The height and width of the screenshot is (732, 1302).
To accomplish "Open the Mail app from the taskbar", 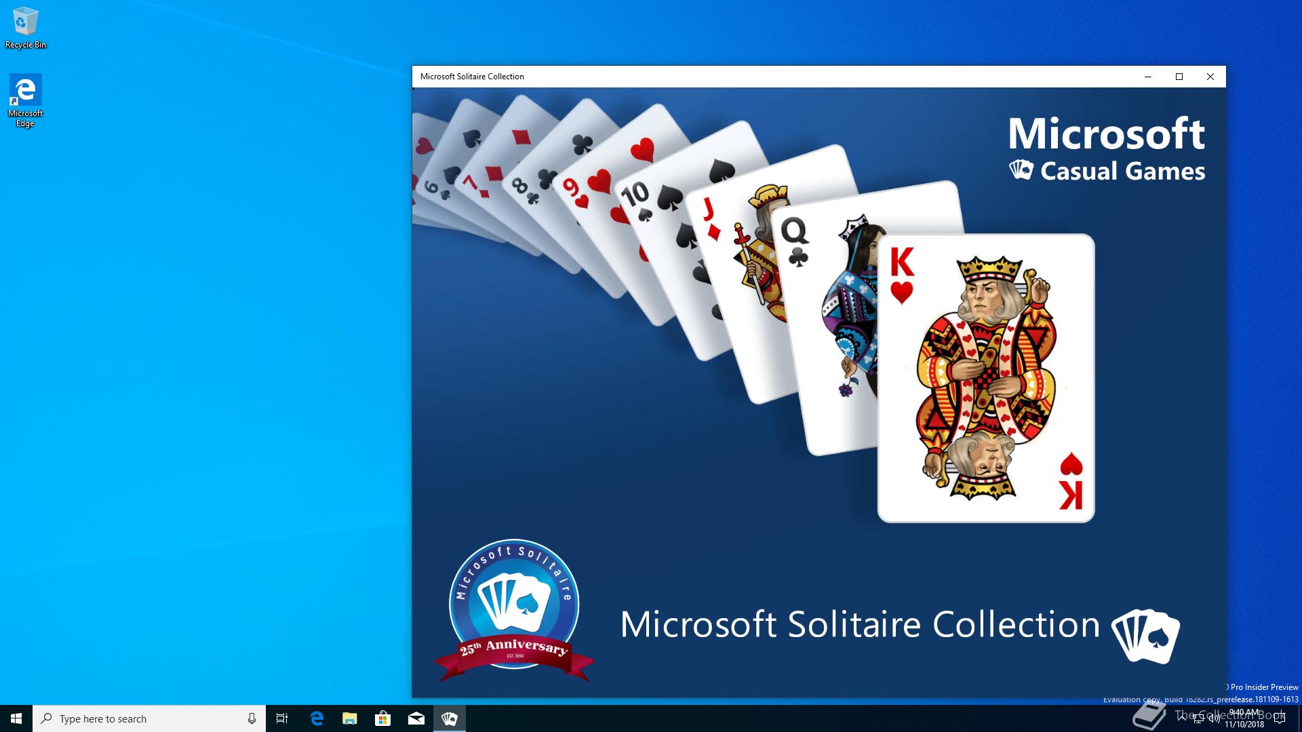I will [416, 718].
